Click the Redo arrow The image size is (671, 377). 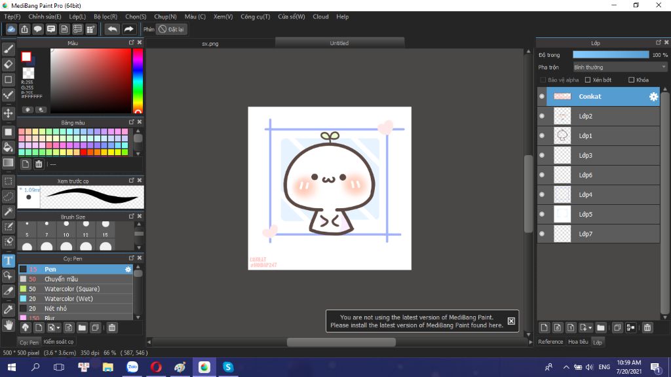tap(128, 29)
